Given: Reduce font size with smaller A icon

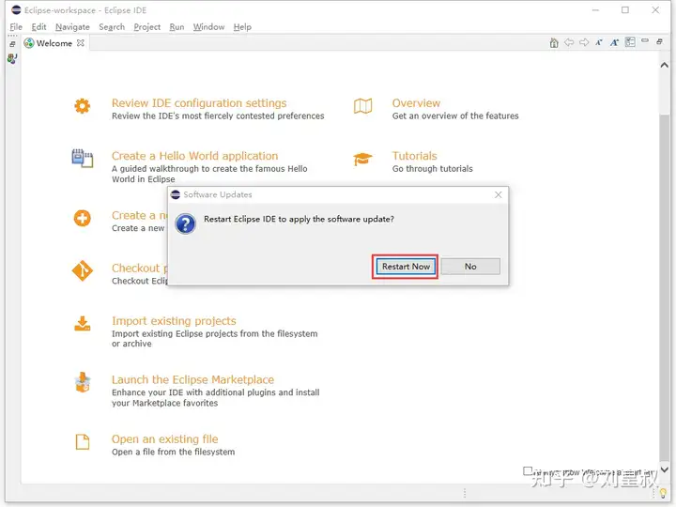Looking at the screenshot, I should [599, 42].
